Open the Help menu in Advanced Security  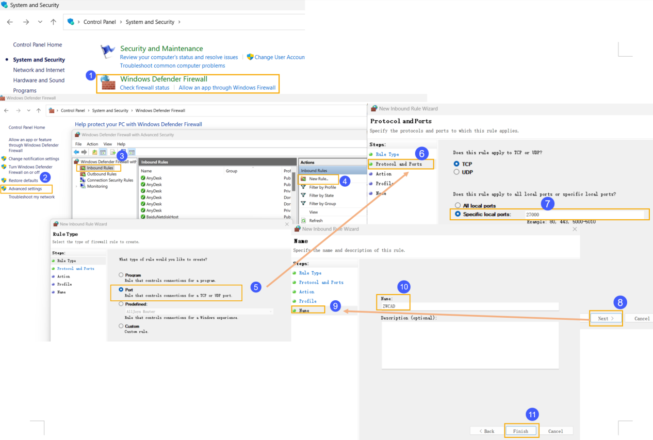[121, 144]
